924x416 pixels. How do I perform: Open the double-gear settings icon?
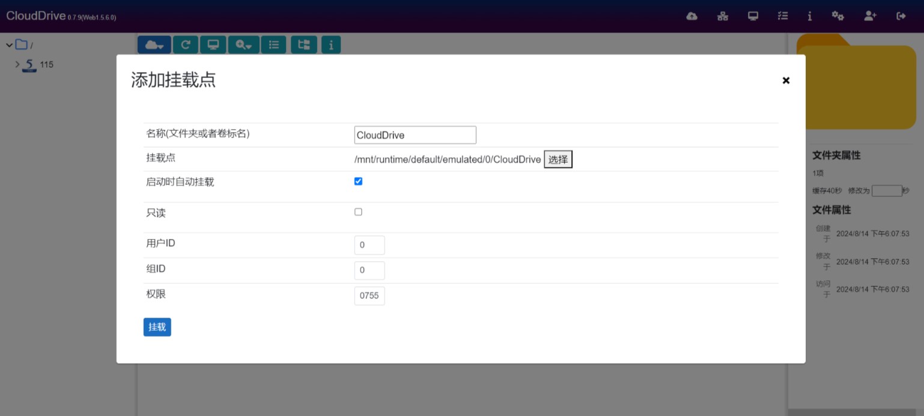837,16
